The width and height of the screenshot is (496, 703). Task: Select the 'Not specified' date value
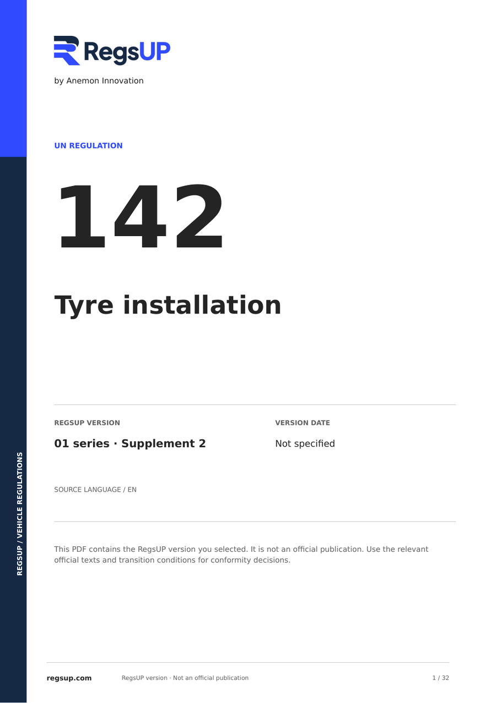click(305, 444)
